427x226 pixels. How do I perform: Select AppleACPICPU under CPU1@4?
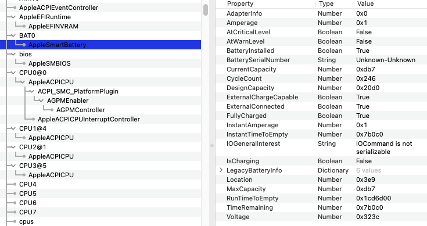pos(51,138)
